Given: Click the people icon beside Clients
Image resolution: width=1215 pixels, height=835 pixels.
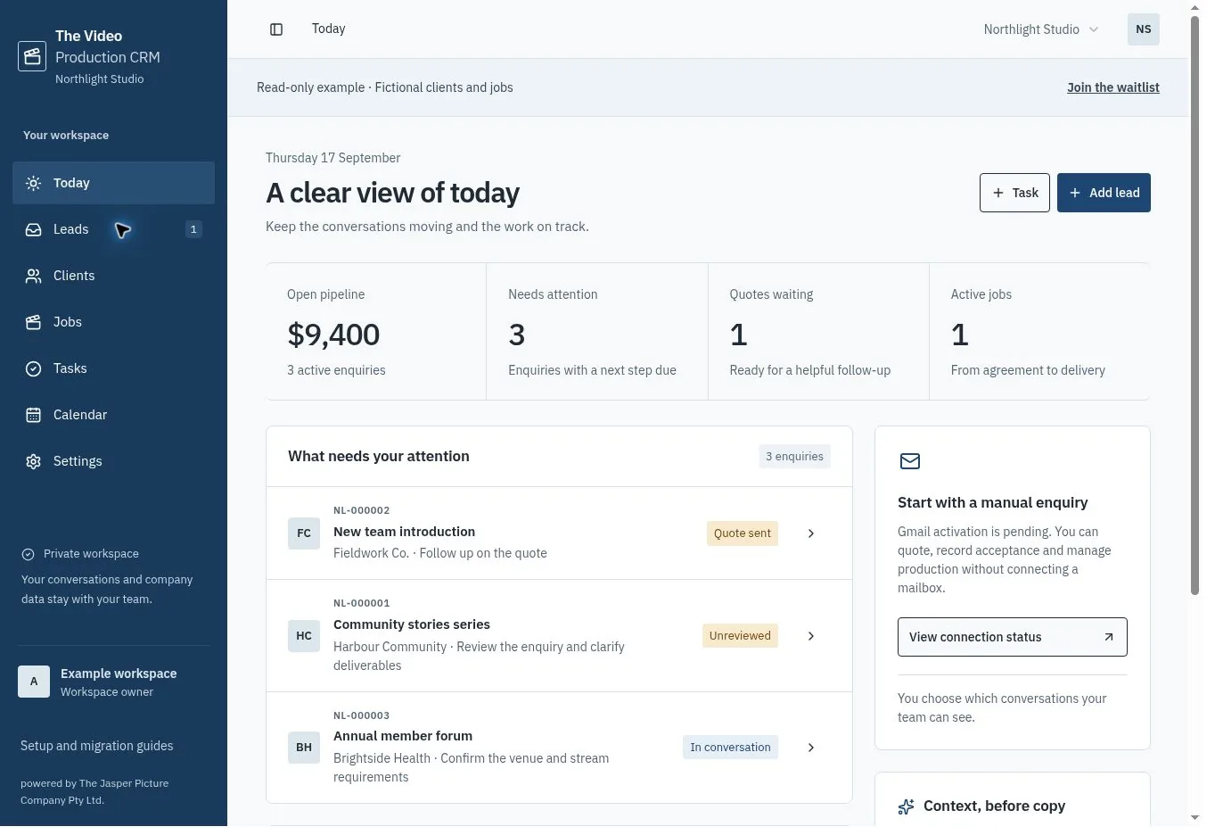Looking at the screenshot, I should pos(34,276).
